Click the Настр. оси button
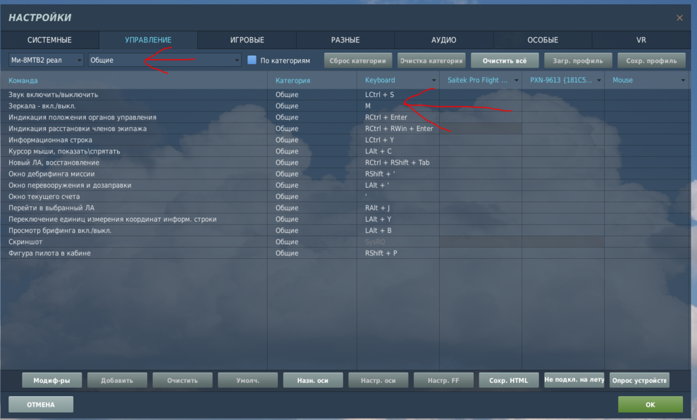Screen dimensions: 697x420 (378, 380)
